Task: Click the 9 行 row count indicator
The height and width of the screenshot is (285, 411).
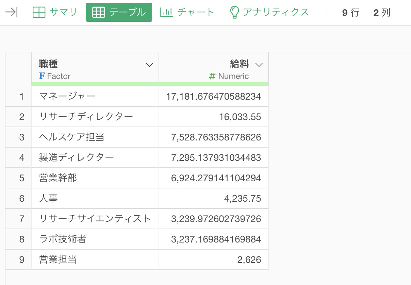Action: pyautogui.click(x=350, y=13)
